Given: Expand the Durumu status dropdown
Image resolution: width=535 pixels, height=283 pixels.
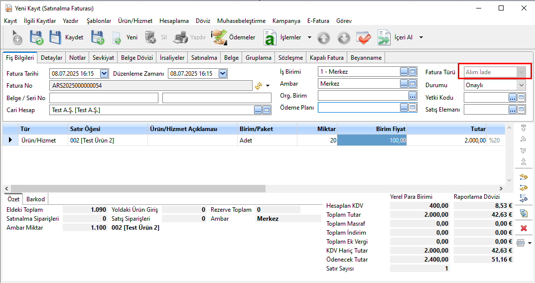Looking at the screenshot, I should click(521, 85).
